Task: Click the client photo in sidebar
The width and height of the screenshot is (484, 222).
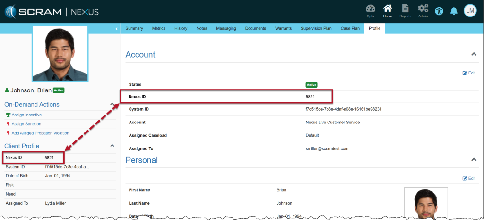Action: pyautogui.click(x=60, y=53)
